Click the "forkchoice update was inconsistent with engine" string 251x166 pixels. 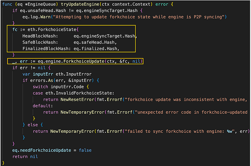186,100
